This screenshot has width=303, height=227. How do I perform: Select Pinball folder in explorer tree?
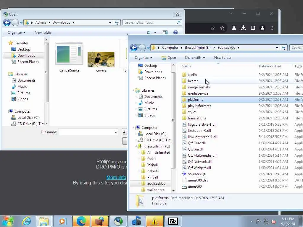tap(152, 177)
